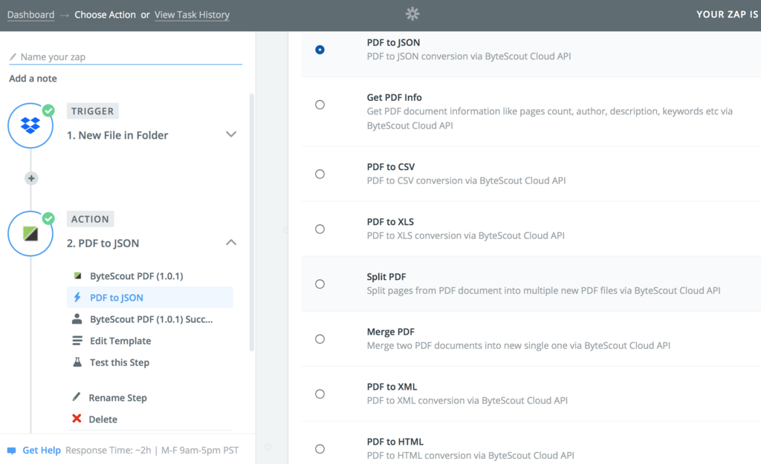Click the pencil icon for Rename Step
Viewport: 761px width, 464px height.
pos(77,397)
